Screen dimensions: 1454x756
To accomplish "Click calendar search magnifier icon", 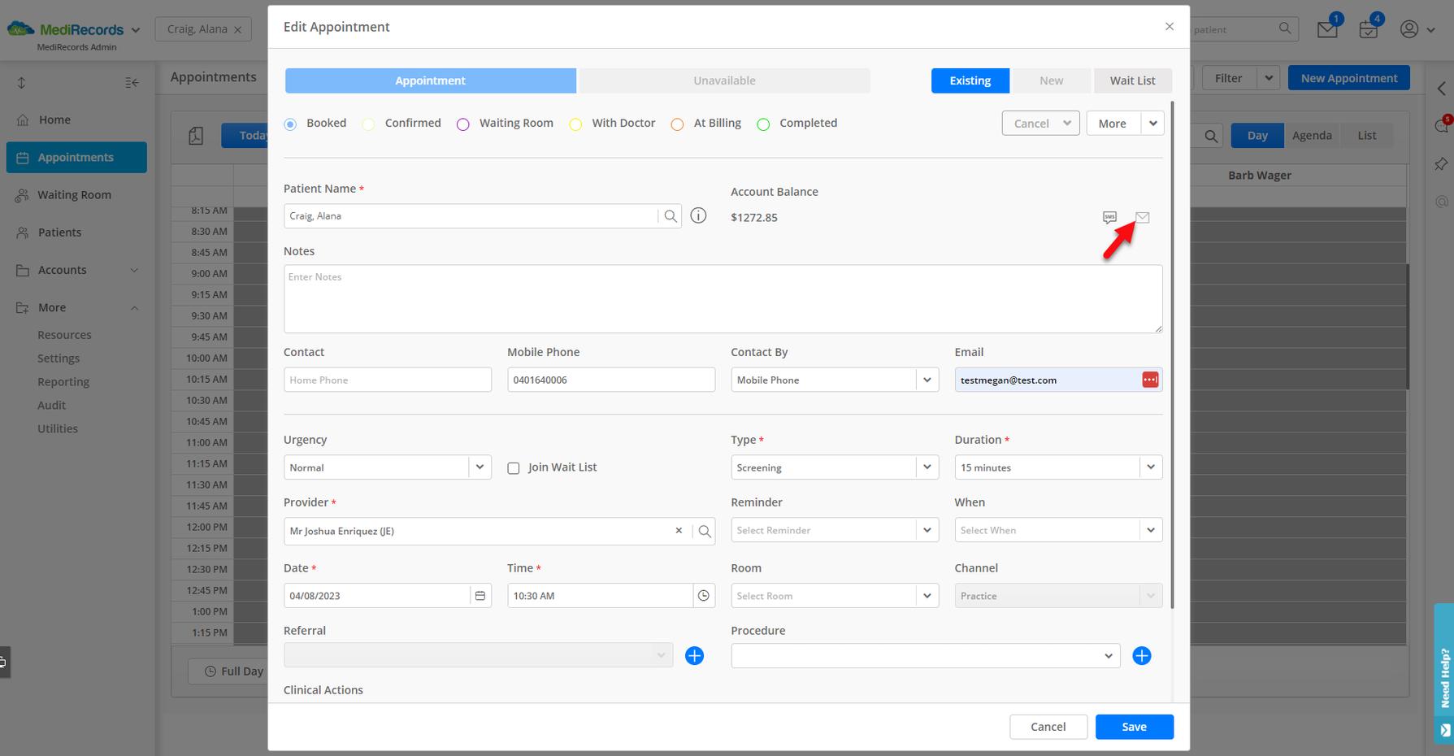I will tap(1211, 136).
